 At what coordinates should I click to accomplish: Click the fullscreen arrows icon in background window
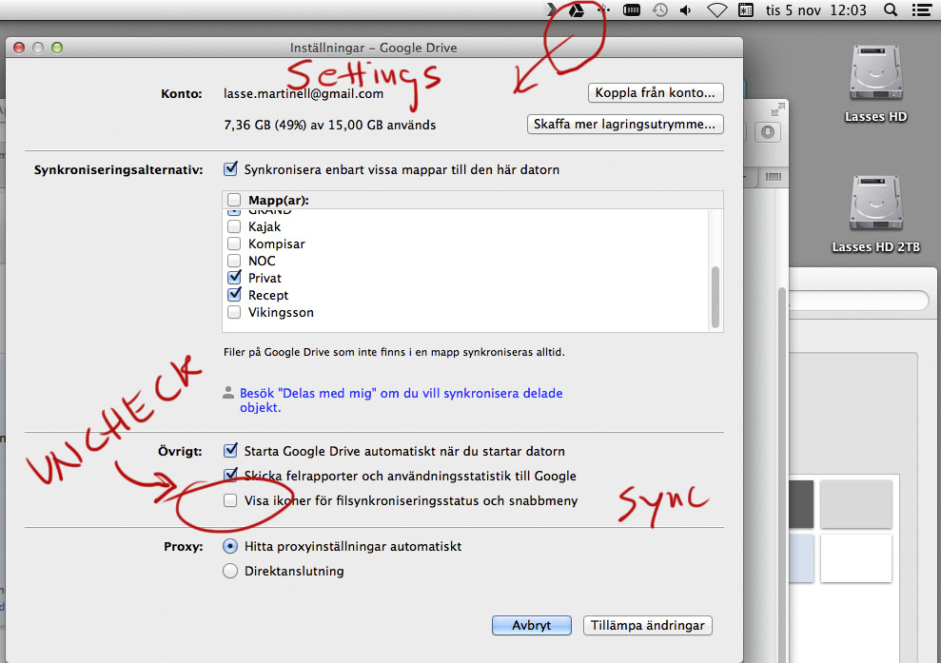777,109
